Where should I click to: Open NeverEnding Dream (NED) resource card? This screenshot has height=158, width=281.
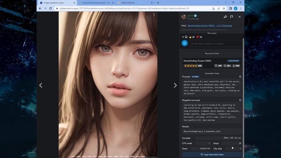[212, 63]
